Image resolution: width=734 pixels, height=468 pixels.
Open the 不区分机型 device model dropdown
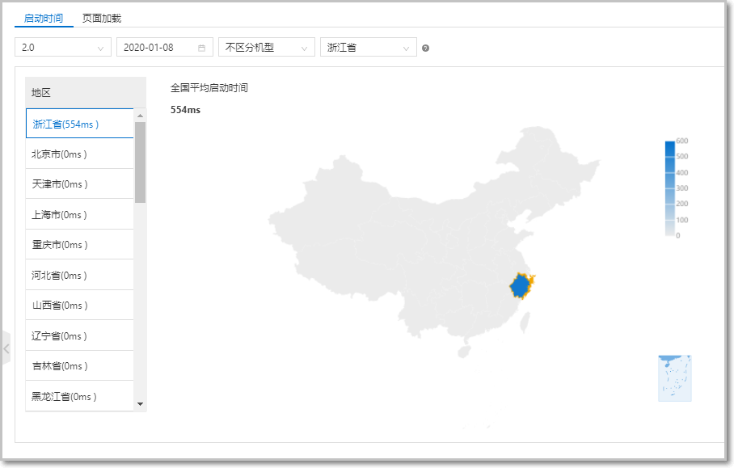pos(266,47)
